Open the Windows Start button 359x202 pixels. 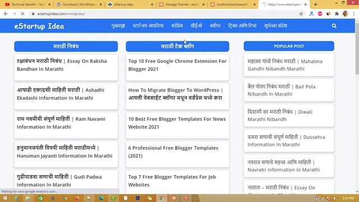pos(5,198)
